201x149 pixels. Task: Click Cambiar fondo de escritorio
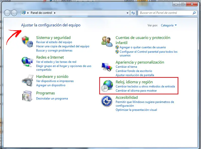click(x=134, y=71)
